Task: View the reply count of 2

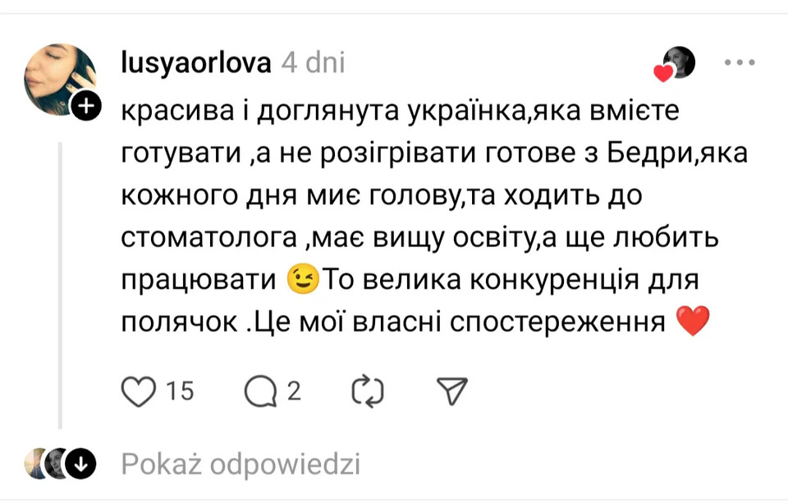Action: click(293, 391)
